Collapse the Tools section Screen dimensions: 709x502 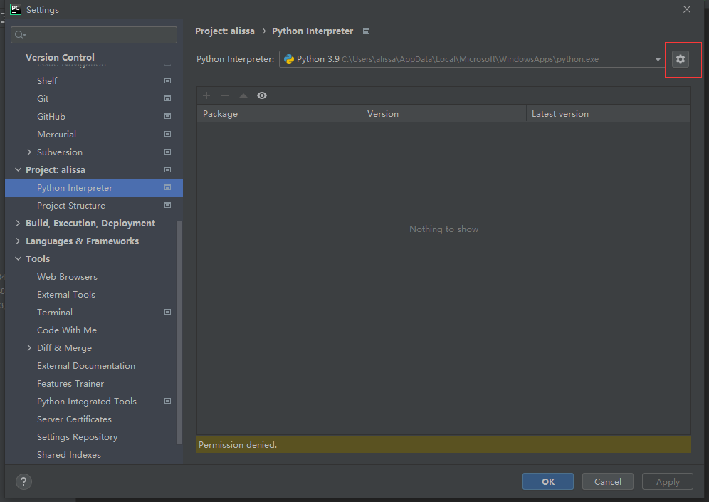[18, 258]
